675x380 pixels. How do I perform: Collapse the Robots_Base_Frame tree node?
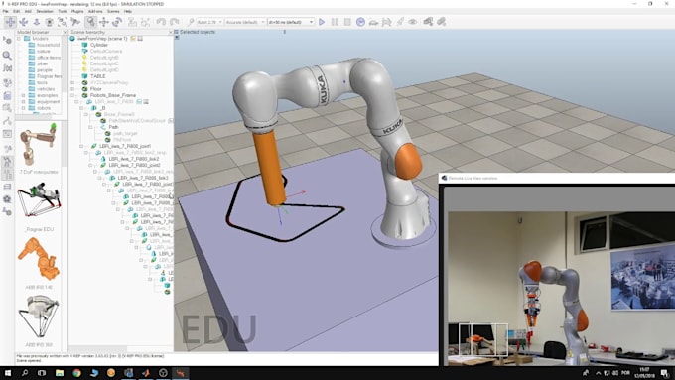point(72,95)
